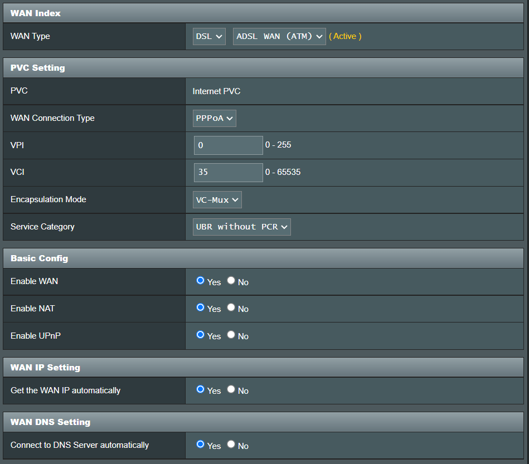The image size is (529, 464).
Task: Open the UBR without PCR dropdown
Action: [x=242, y=227]
